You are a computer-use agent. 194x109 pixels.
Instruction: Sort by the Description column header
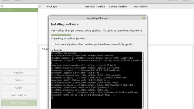coord(141,7)
